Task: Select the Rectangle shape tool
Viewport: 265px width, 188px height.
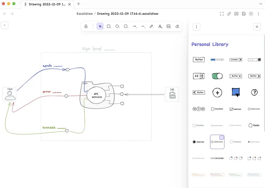Action: [109, 26]
